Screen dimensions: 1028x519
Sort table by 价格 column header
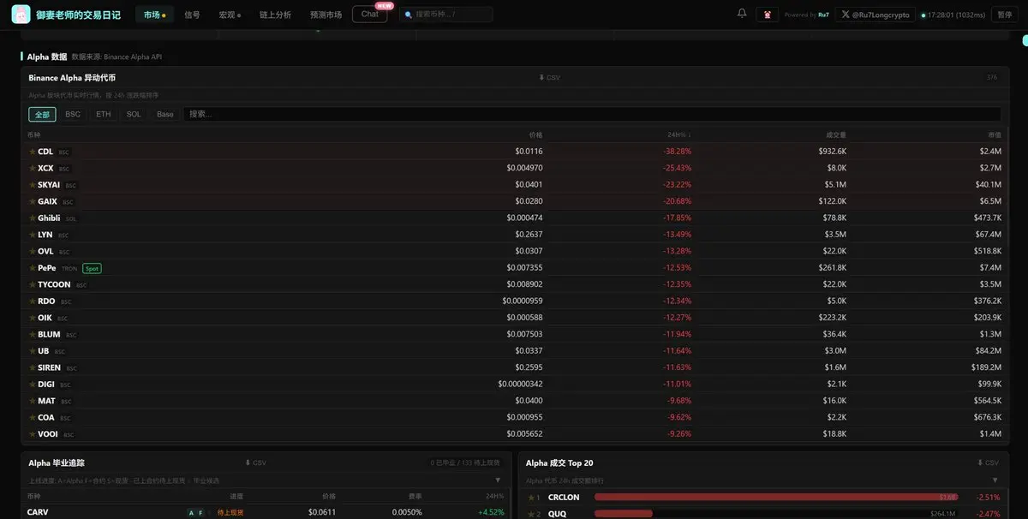coord(535,134)
